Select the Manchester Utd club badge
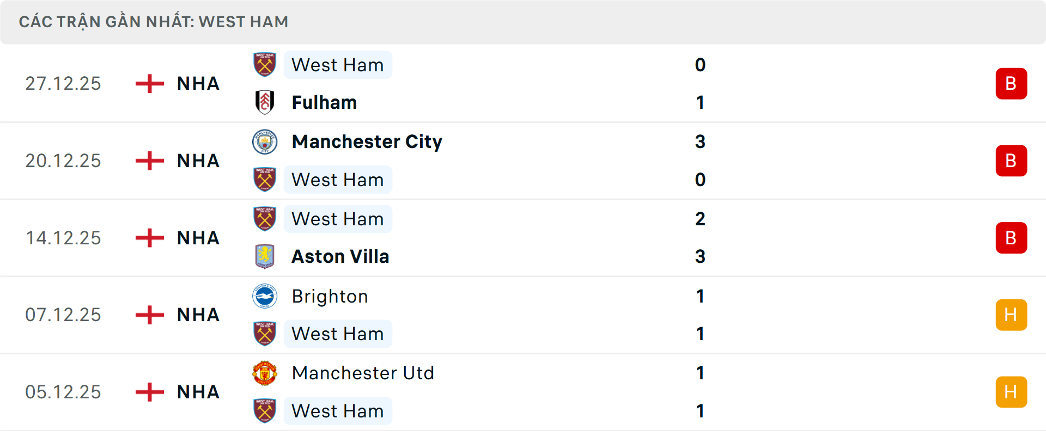This screenshot has width=1046, height=431. (x=265, y=373)
